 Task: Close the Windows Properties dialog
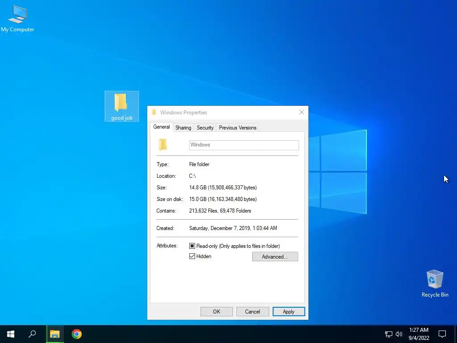pos(302,112)
